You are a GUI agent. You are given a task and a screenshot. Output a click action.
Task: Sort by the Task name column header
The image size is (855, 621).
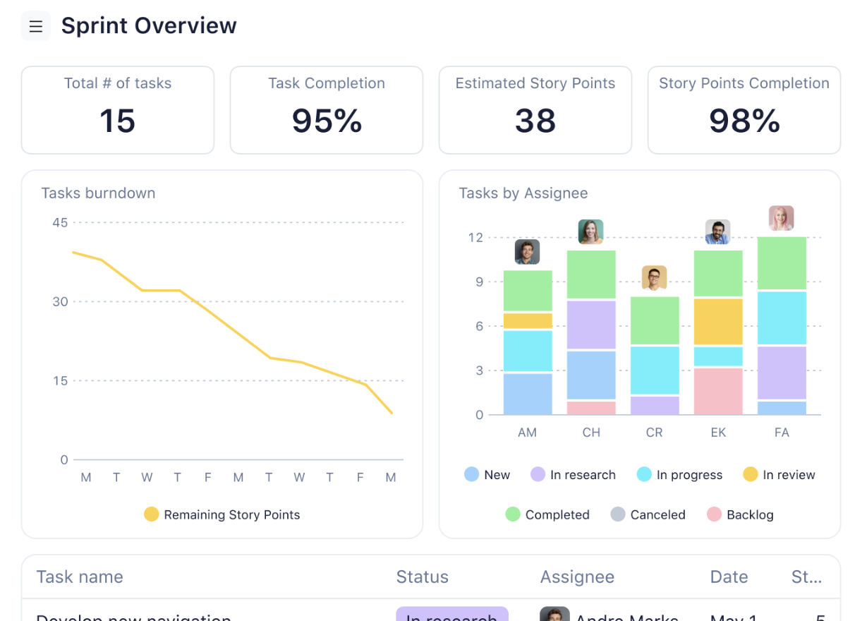pyautogui.click(x=80, y=577)
